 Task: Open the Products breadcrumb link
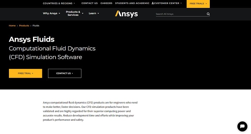[x=24, y=26]
